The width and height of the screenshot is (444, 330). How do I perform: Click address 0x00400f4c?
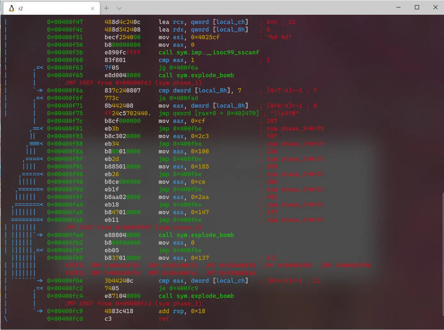(x=65, y=30)
